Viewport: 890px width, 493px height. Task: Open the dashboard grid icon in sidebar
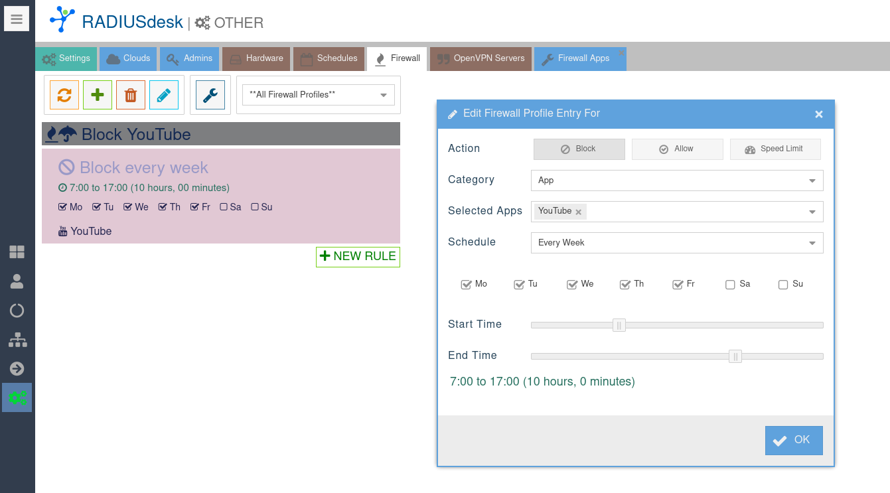click(x=17, y=252)
